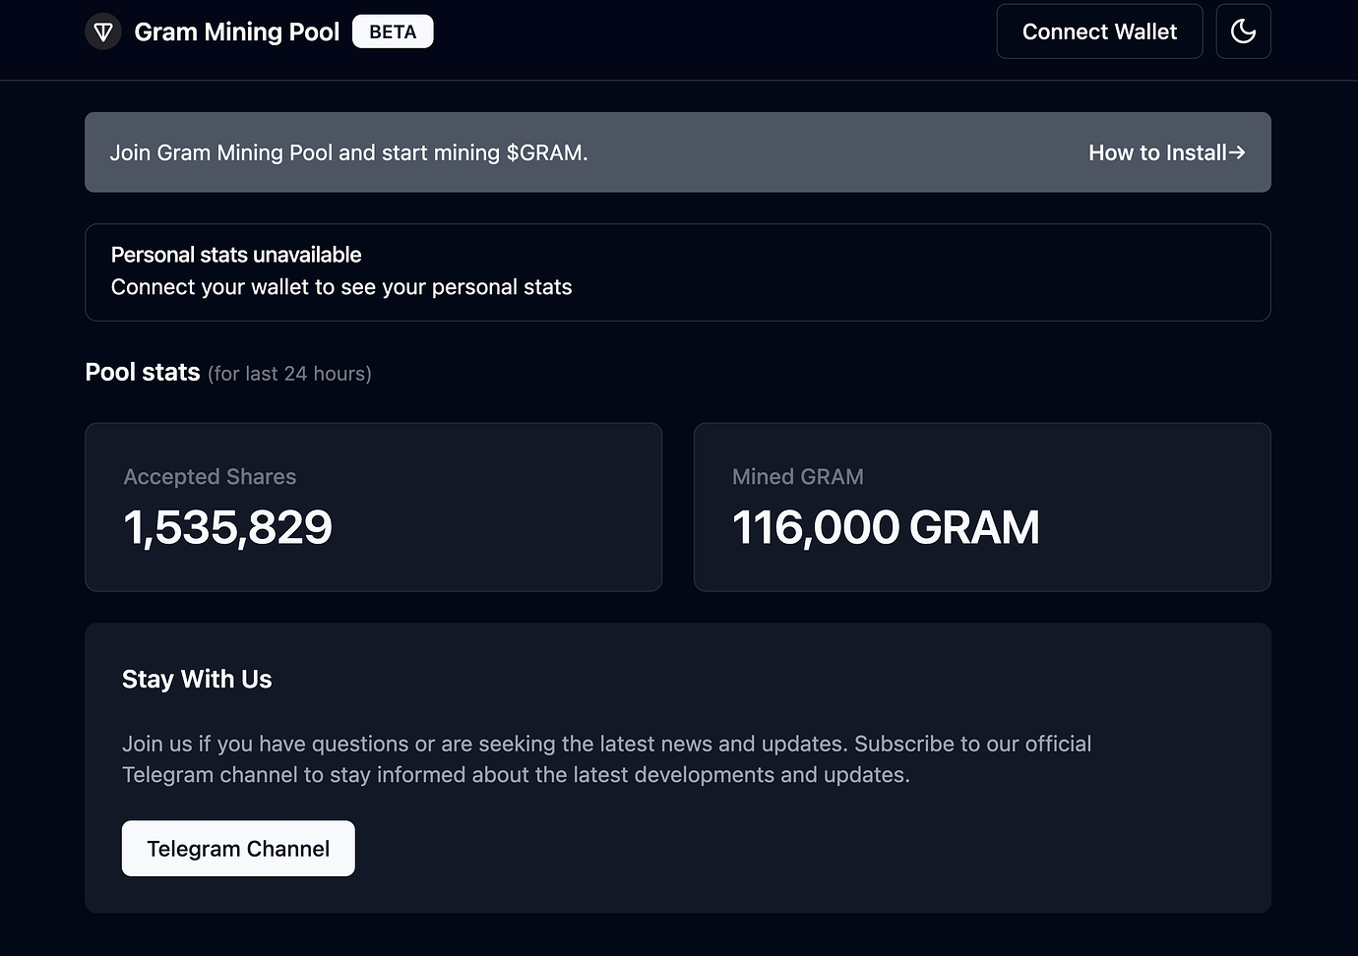This screenshot has height=956, width=1358.
Task: Select the Gram Mining Pool title text
Action: coord(236,30)
